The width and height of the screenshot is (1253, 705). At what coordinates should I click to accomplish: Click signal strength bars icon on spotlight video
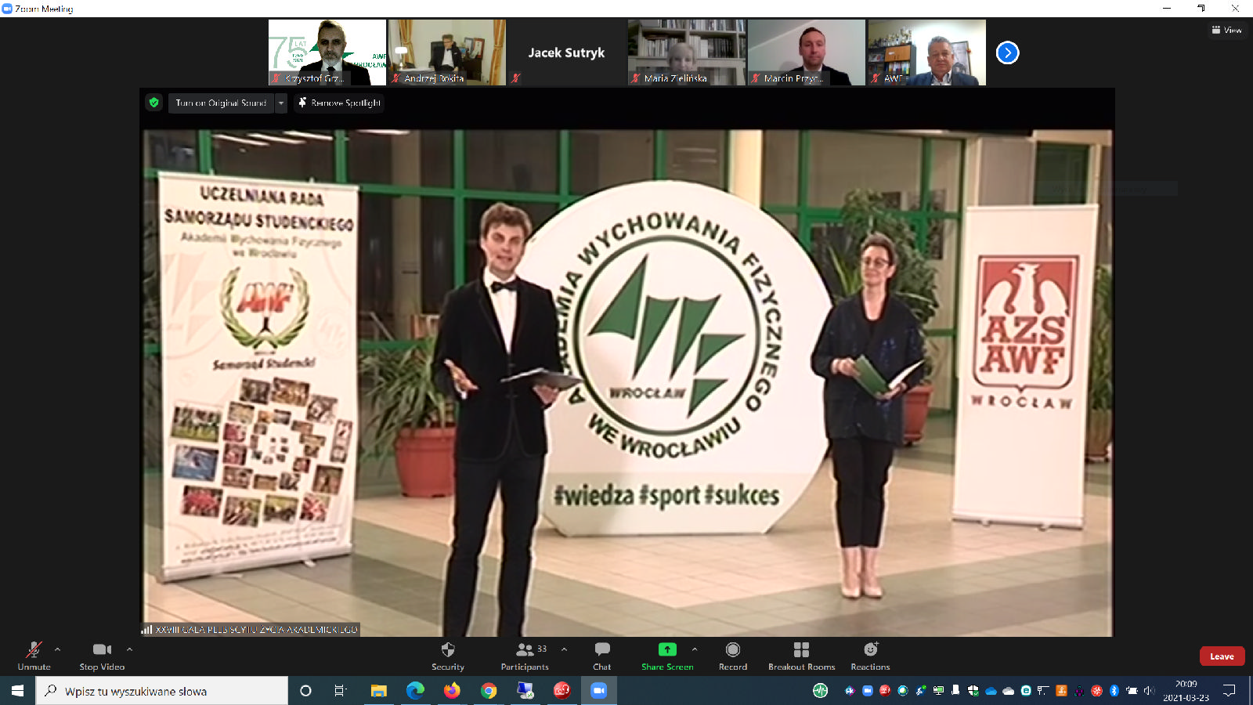(146, 629)
